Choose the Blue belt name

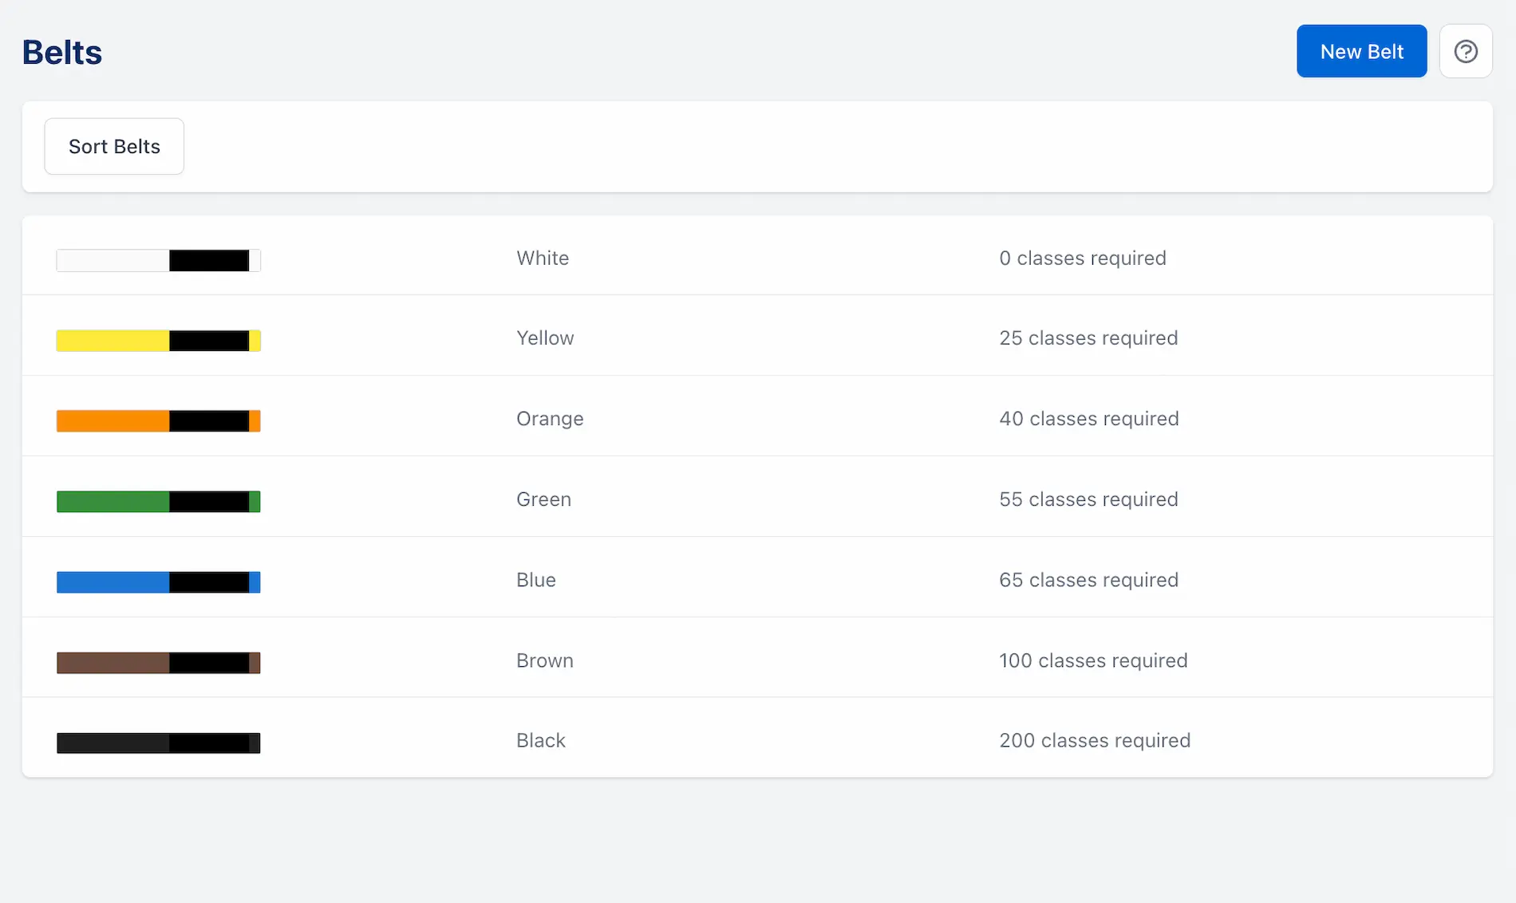pyautogui.click(x=536, y=580)
